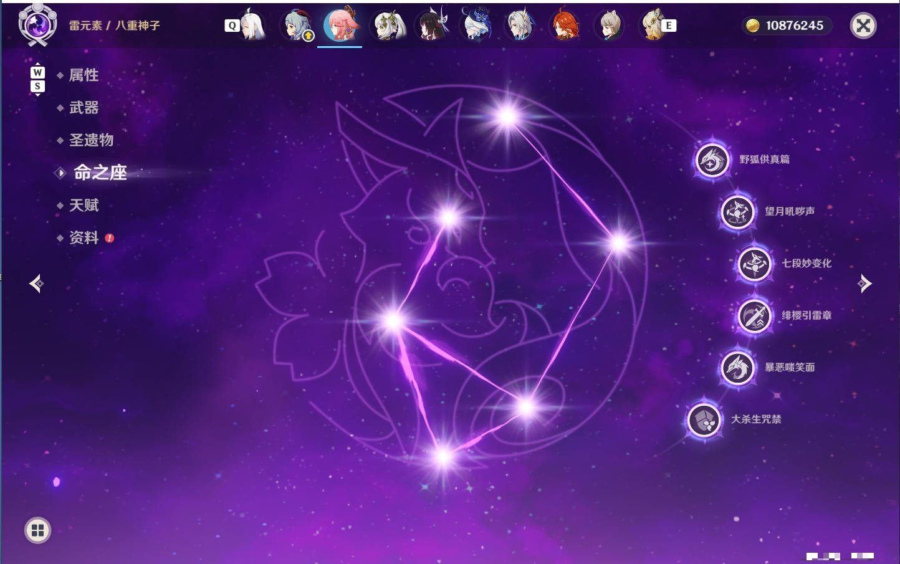
Task: Select the pink-haired Yae Miko avatar
Action: (340, 24)
